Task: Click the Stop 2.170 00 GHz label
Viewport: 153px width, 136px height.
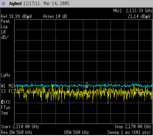Action: [133, 127]
